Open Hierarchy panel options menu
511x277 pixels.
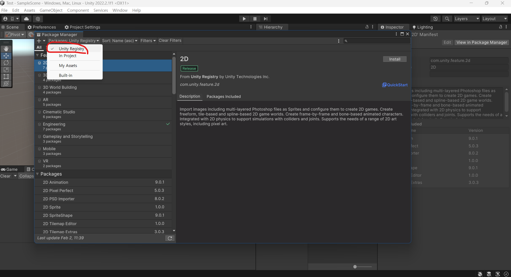(x=373, y=27)
